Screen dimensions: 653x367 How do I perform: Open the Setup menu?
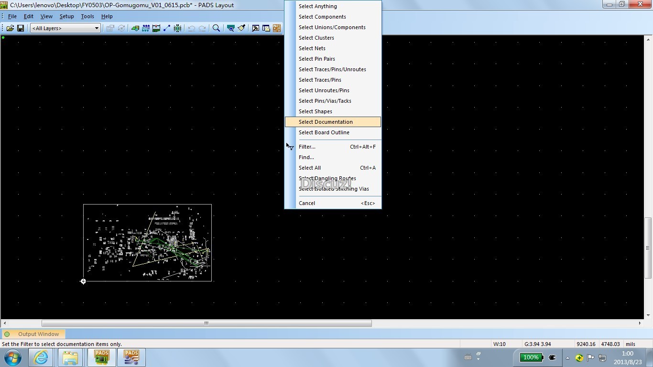[x=66, y=16]
